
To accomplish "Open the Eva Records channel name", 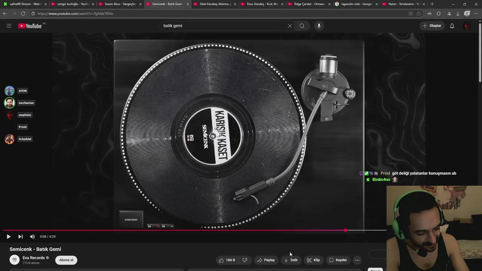I will coord(34,258).
